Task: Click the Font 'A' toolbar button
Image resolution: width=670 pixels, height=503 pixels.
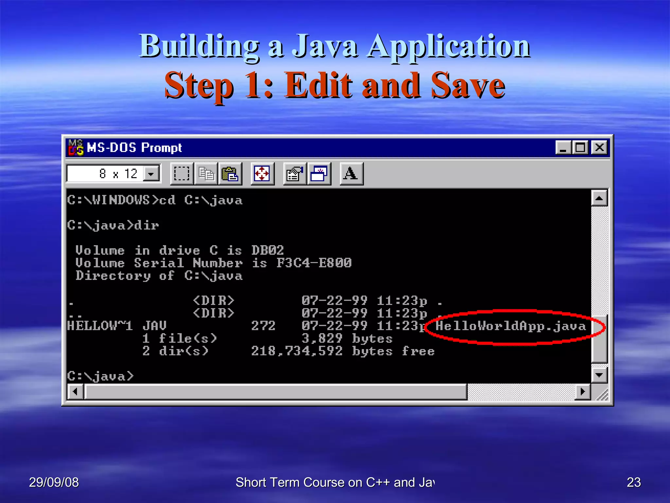Action: point(351,174)
